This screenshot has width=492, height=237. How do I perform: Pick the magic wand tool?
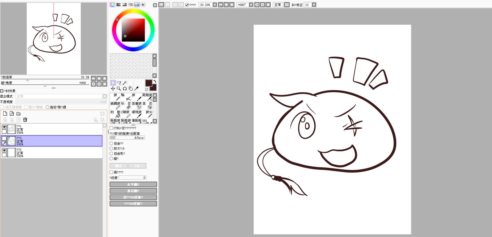point(125,83)
